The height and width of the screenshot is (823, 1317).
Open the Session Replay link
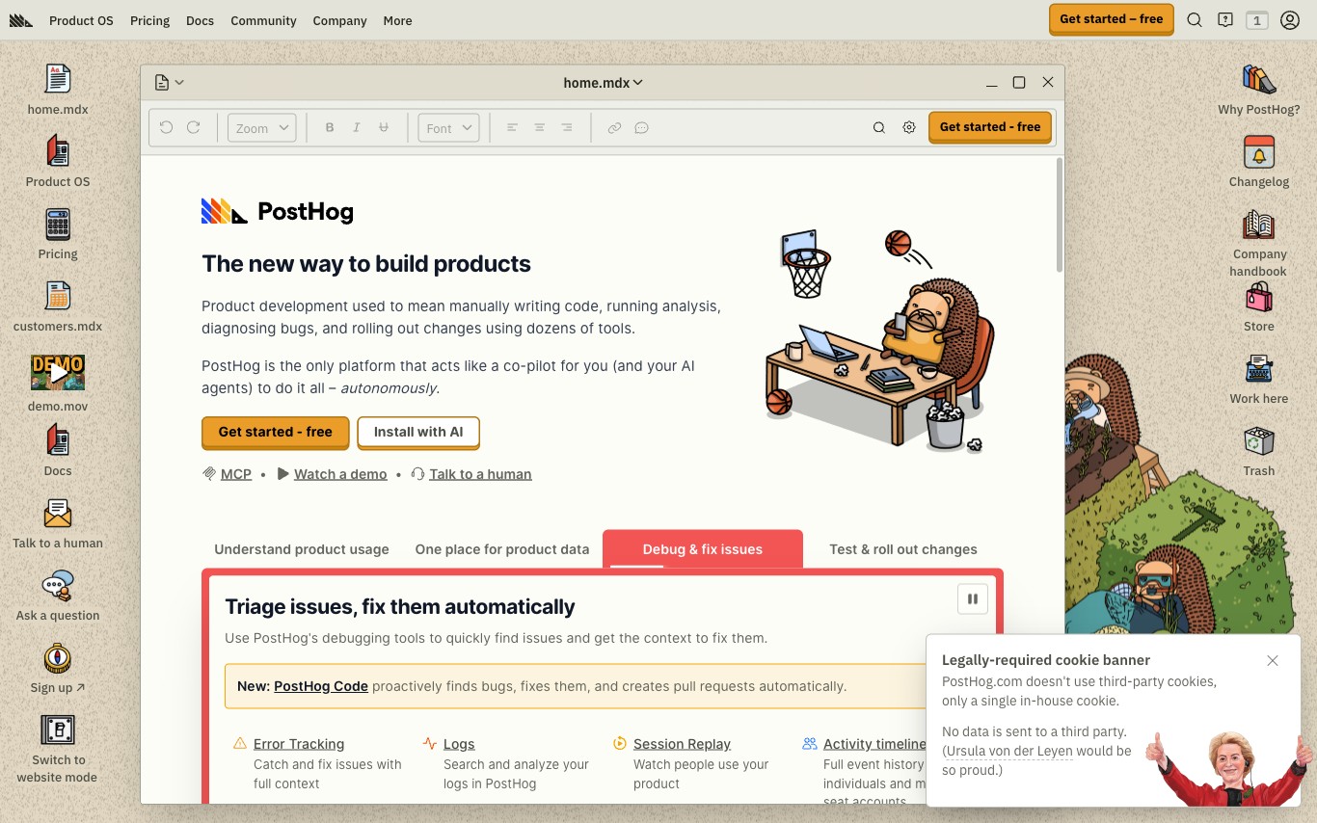point(682,744)
